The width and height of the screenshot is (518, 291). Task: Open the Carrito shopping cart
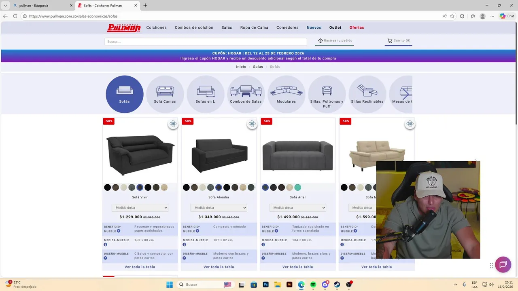[399, 40]
